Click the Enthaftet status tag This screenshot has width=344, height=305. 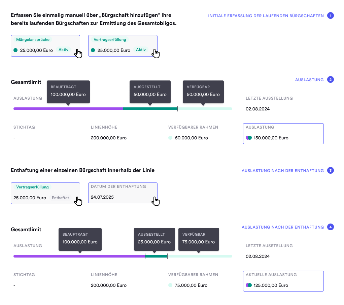[60, 198]
